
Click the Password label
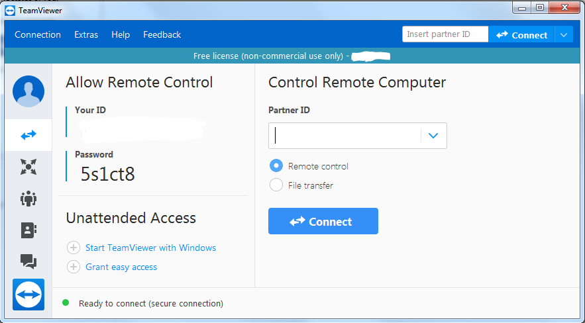click(x=94, y=155)
